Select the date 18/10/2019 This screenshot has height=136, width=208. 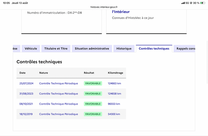(26, 114)
